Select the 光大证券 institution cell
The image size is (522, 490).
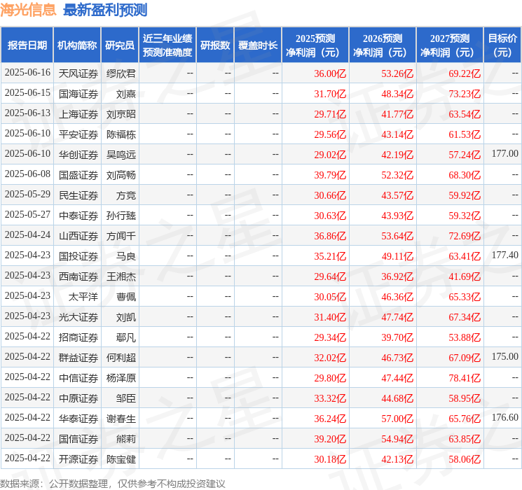(x=78, y=317)
